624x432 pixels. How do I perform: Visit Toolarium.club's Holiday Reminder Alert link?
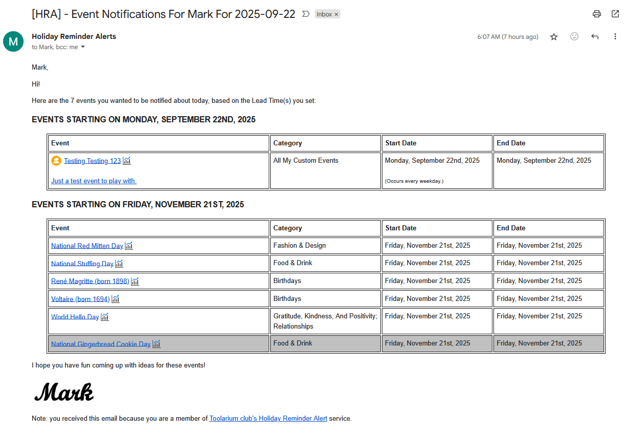click(268, 418)
